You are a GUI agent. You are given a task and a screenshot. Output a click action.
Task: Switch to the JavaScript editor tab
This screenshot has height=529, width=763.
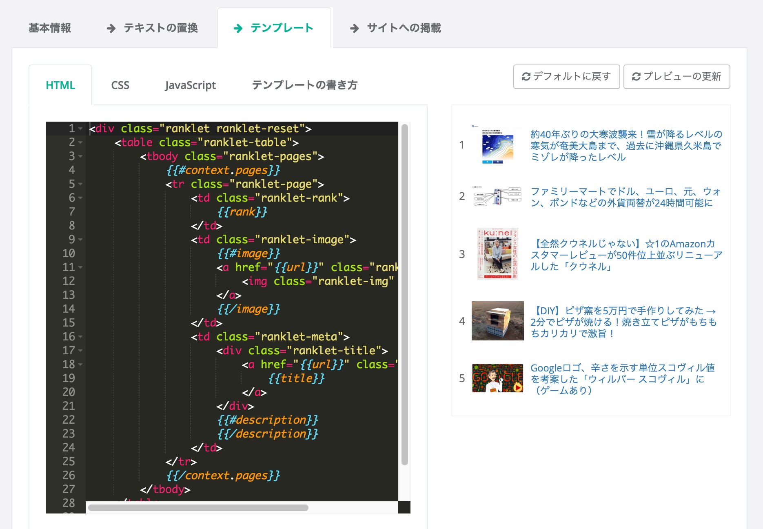[190, 85]
